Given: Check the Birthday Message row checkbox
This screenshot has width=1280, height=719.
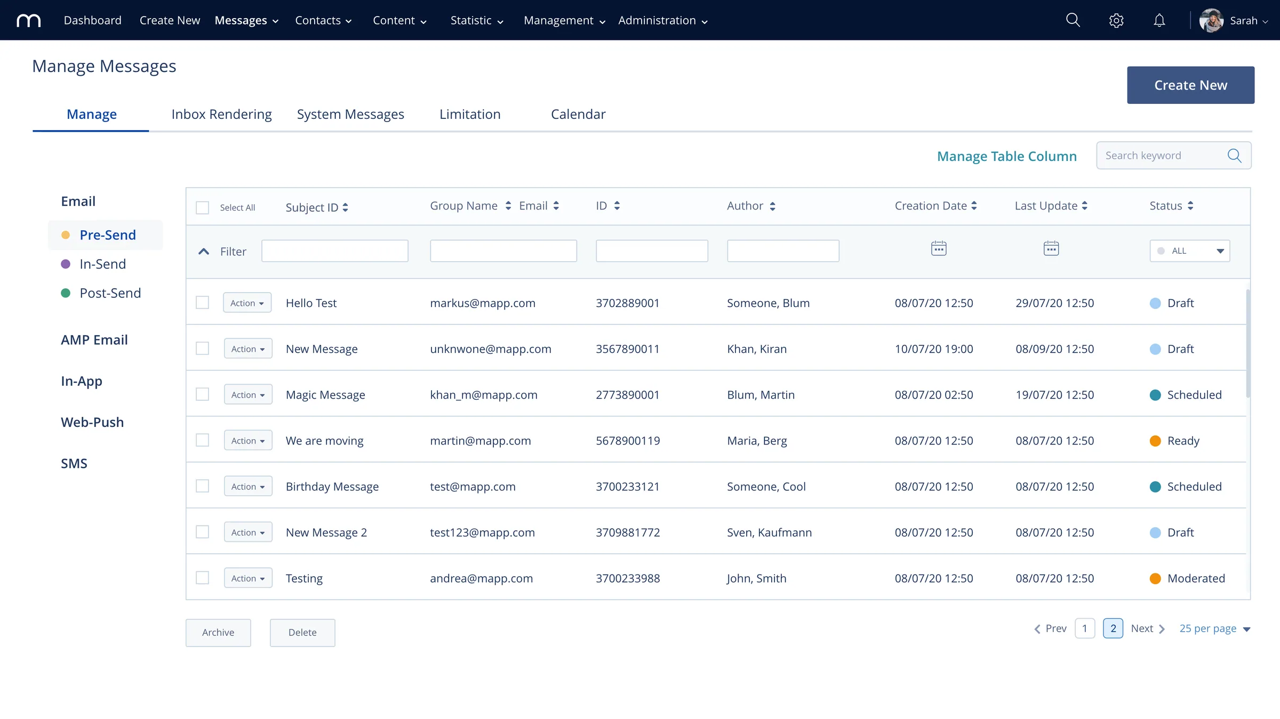Looking at the screenshot, I should click(202, 486).
